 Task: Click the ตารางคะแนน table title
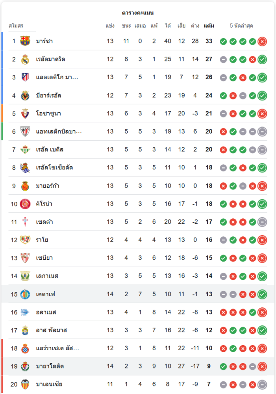coord(138,13)
